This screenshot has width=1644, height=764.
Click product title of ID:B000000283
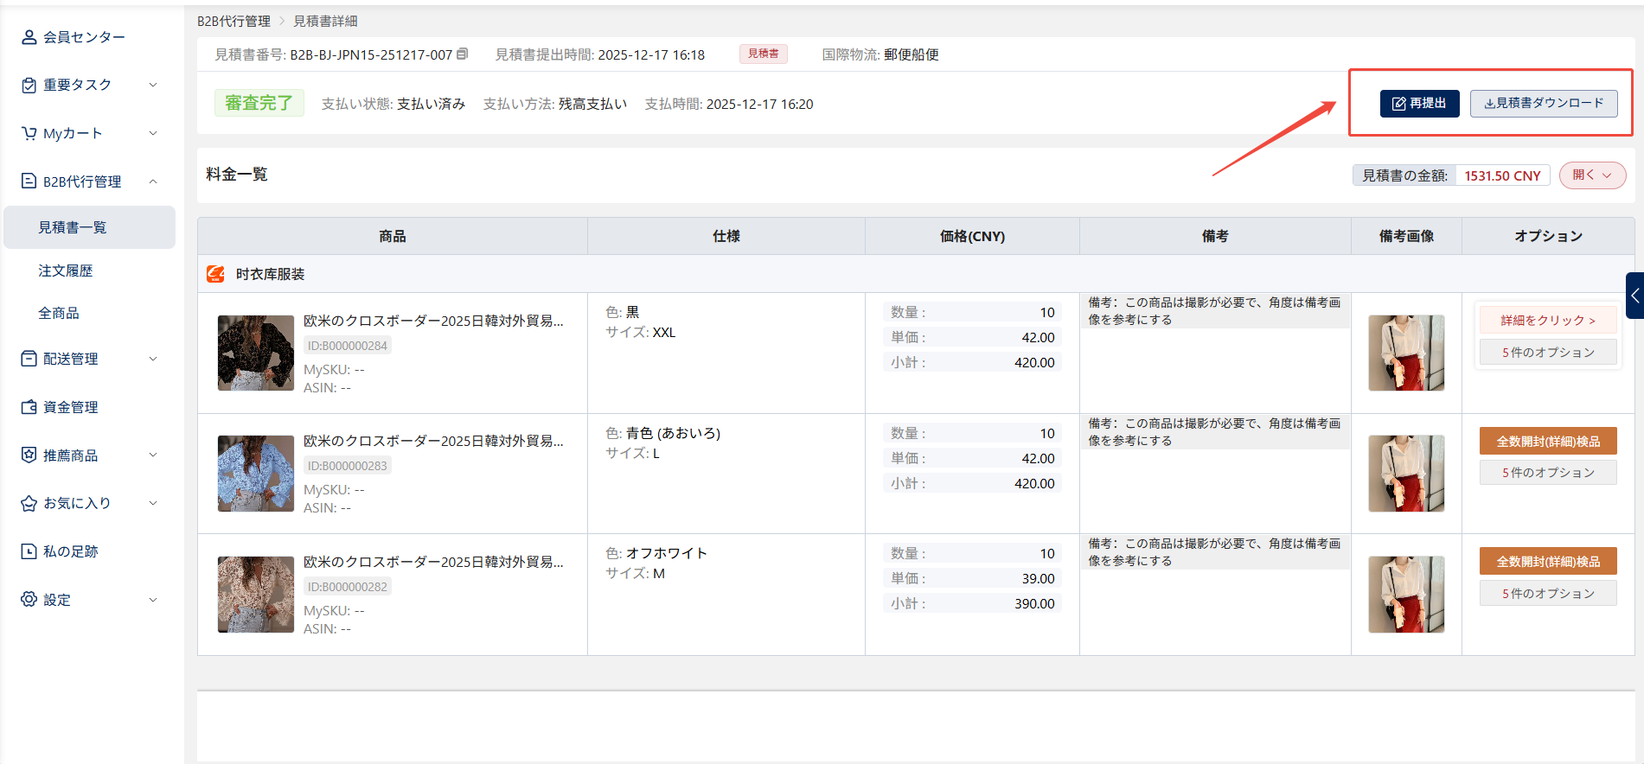point(433,441)
